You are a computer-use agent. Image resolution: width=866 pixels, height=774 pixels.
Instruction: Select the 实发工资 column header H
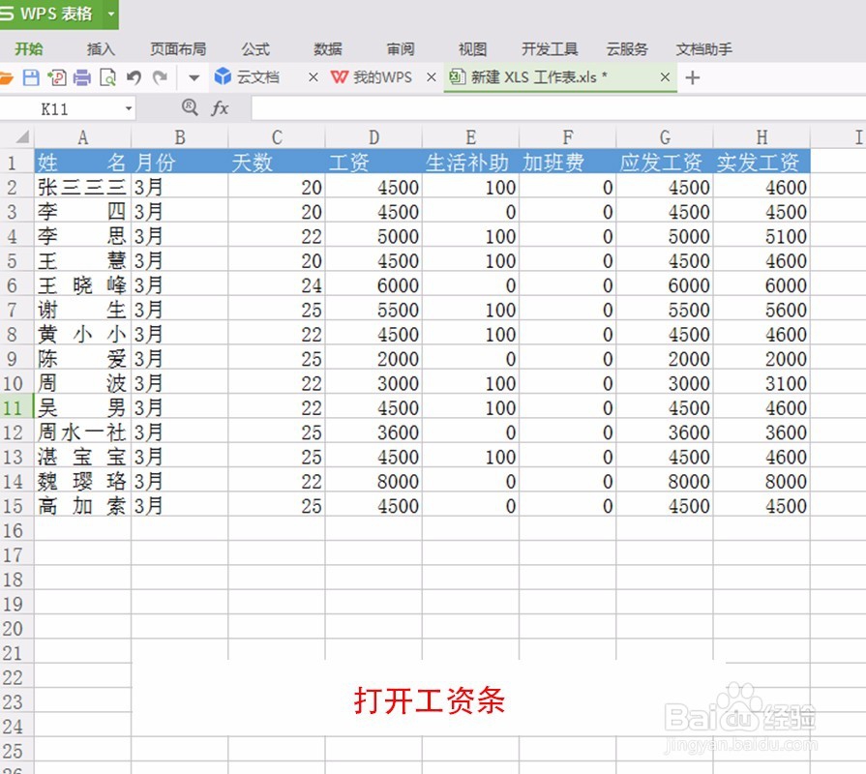click(x=762, y=136)
